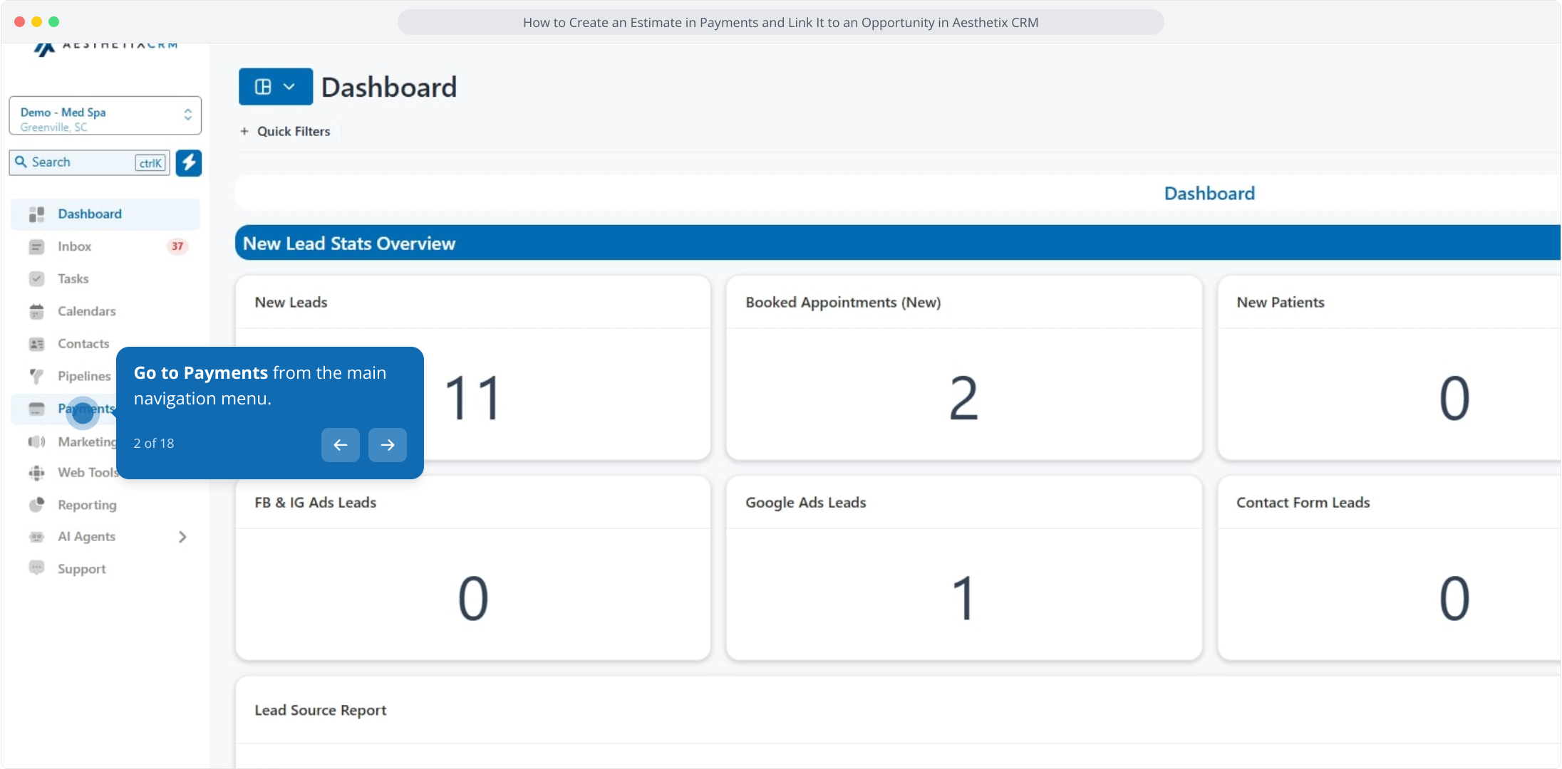The height and width of the screenshot is (769, 1562).
Task: Go to next tutorial step arrow
Action: (x=388, y=445)
